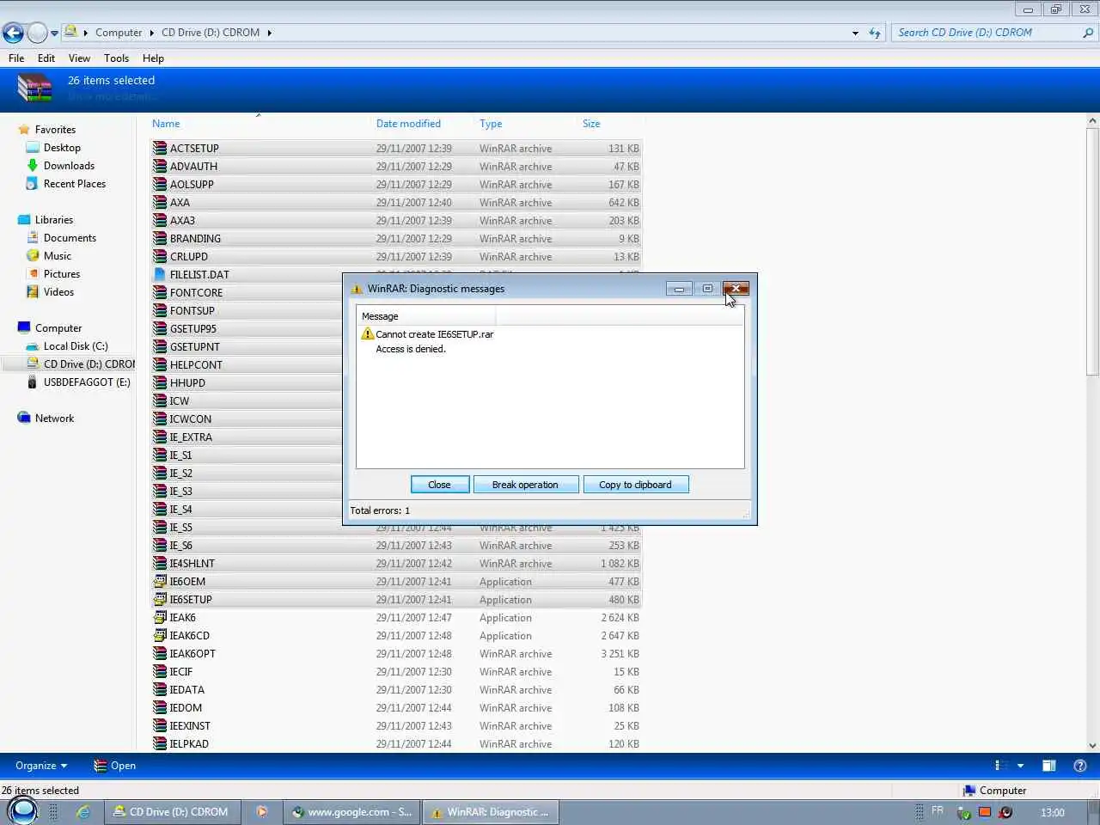Click the ACTSETUP archive file icon
The image size is (1100, 825).
160,148
